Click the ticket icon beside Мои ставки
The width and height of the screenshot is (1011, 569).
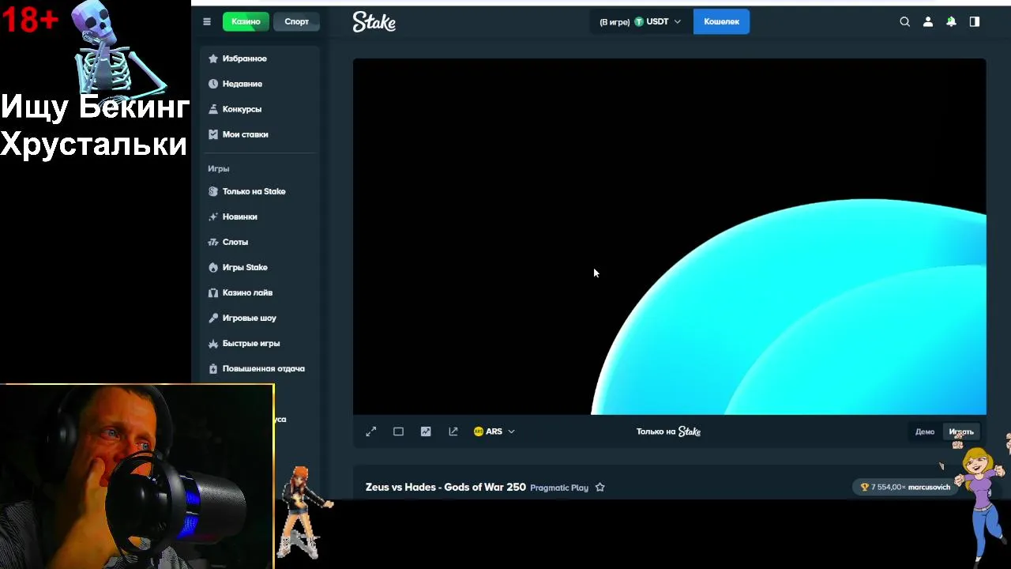(213, 134)
